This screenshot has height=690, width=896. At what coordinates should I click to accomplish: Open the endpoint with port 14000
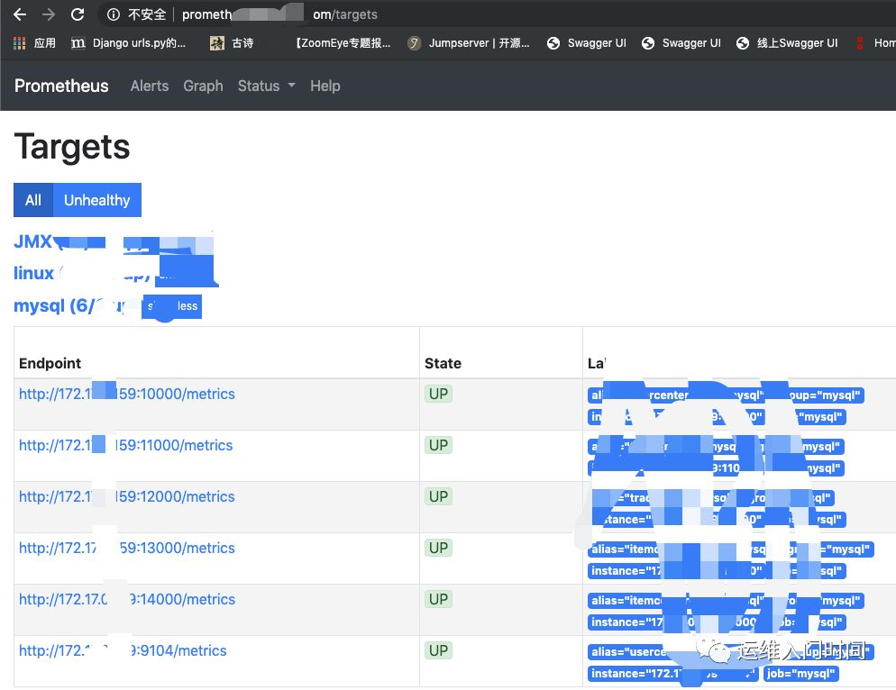pyautogui.click(x=127, y=599)
